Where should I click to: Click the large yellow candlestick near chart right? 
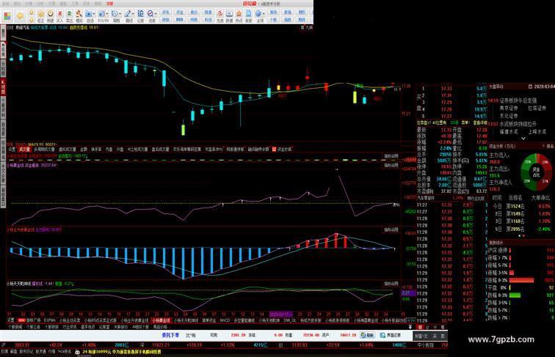[x=355, y=97]
